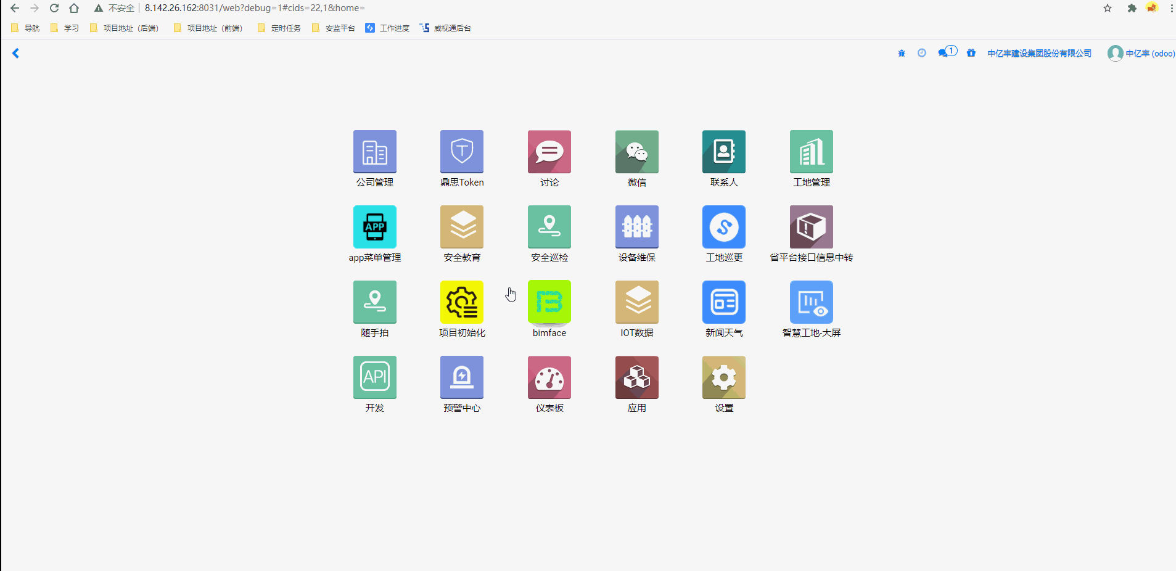This screenshot has height=571, width=1176.
Task: Open the 随手拍 app
Action: (374, 302)
